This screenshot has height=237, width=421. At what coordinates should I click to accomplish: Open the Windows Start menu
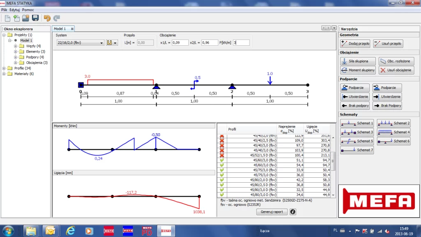pos(8,231)
